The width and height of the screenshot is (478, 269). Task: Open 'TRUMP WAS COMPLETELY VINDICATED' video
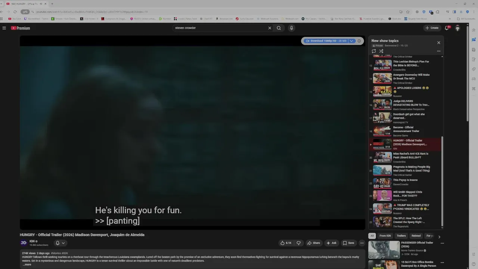pyautogui.click(x=405, y=210)
